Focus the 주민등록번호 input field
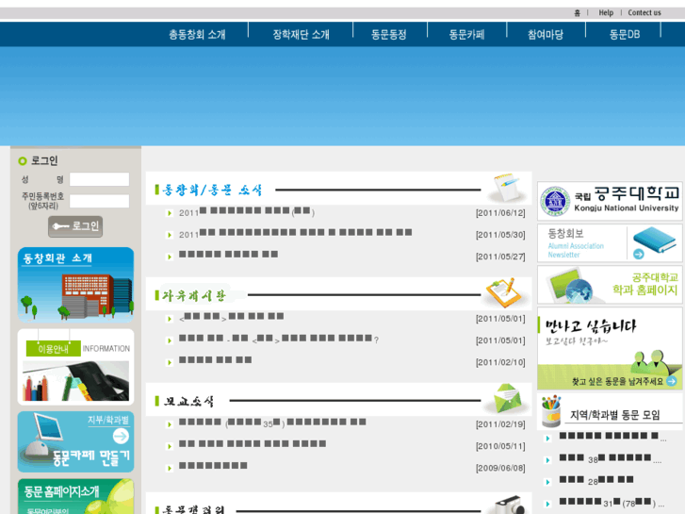The width and height of the screenshot is (685, 514). pyautogui.click(x=100, y=201)
